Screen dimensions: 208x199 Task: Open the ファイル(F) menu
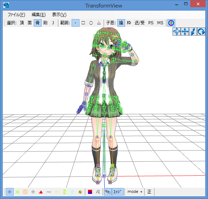pos(16,15)
